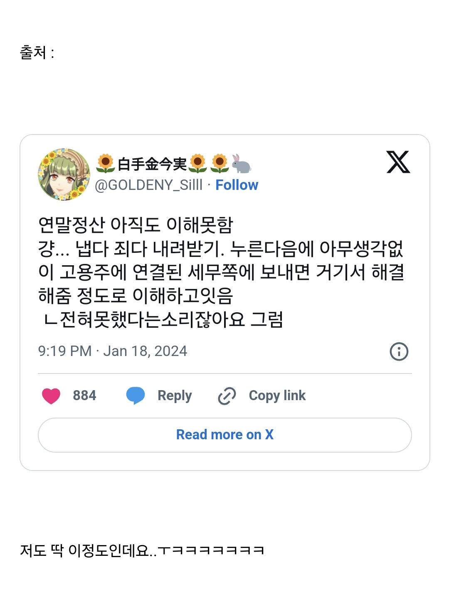
Task: Click the Copy link text label
Action: coord(277,396)
